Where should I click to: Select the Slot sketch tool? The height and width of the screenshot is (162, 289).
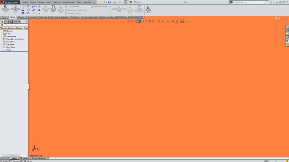click(23, 13)
